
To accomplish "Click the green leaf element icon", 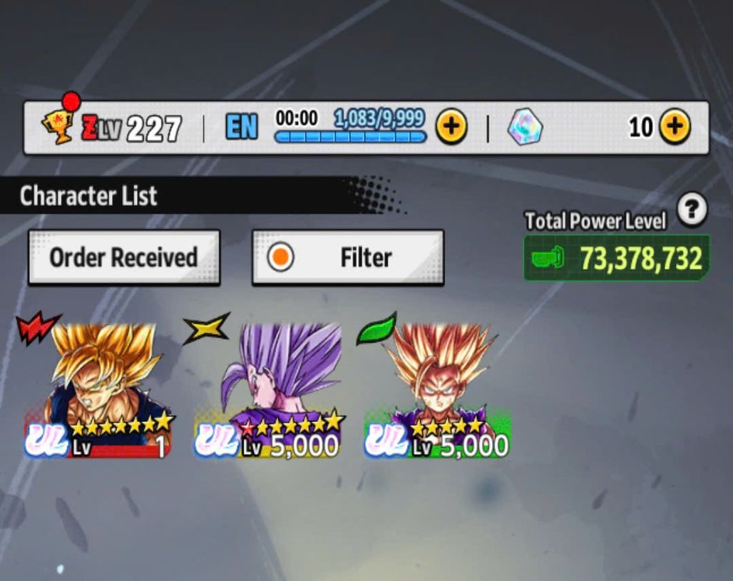I will pos(376,329).
